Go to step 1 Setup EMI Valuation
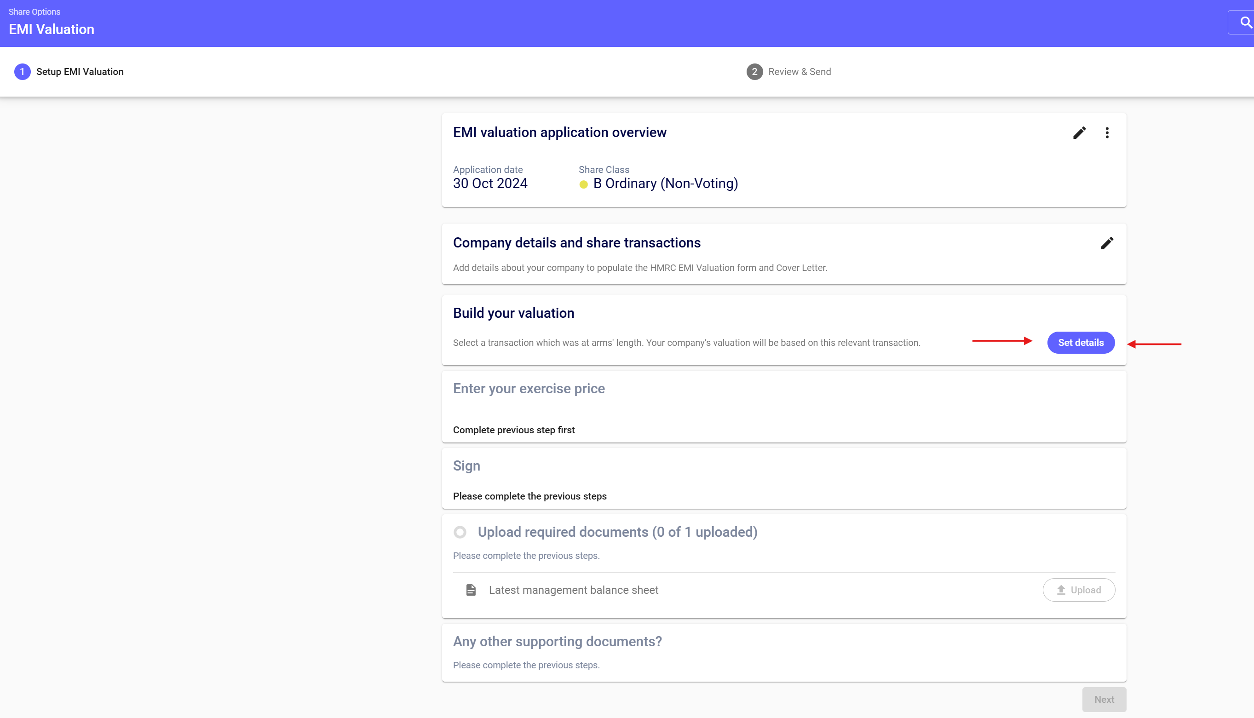This screenshot has width=1254, height=718. [x=80, y=72]
